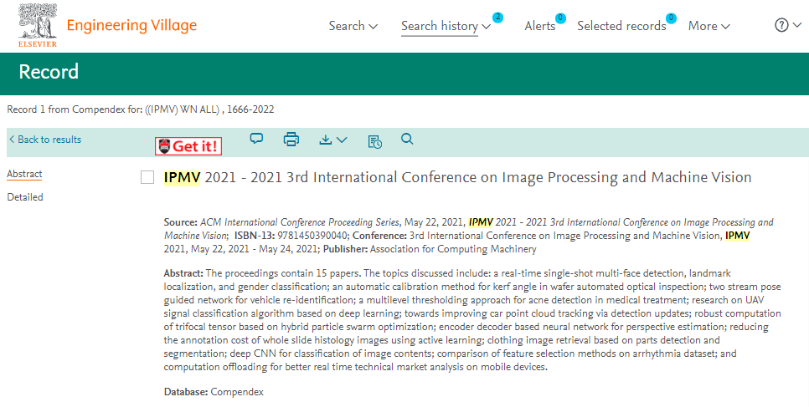Click the magnifier search icon in toolbar
Viewport: 809px width, 407px height.
pos(407,139)
